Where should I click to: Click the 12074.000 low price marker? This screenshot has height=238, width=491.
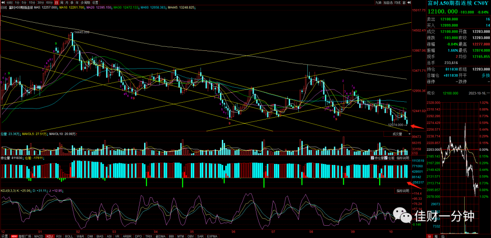[396, 125]
